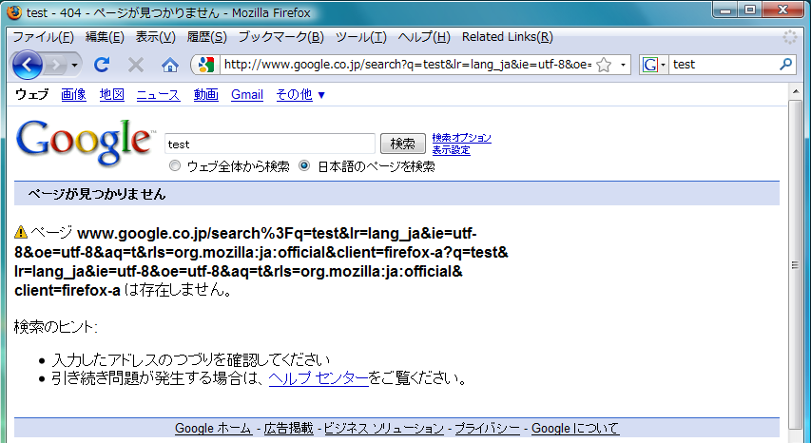Open the address bar history dropdown
Screen dimensions: 811x443
click(x=623, y=66)
